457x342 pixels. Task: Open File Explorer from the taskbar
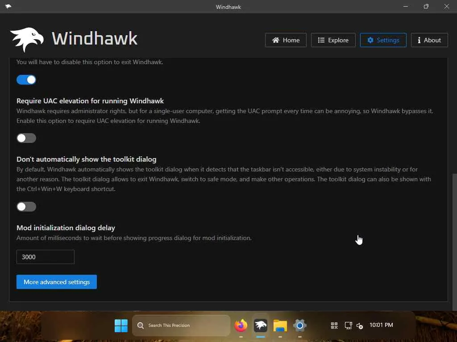tap(280, 326)
